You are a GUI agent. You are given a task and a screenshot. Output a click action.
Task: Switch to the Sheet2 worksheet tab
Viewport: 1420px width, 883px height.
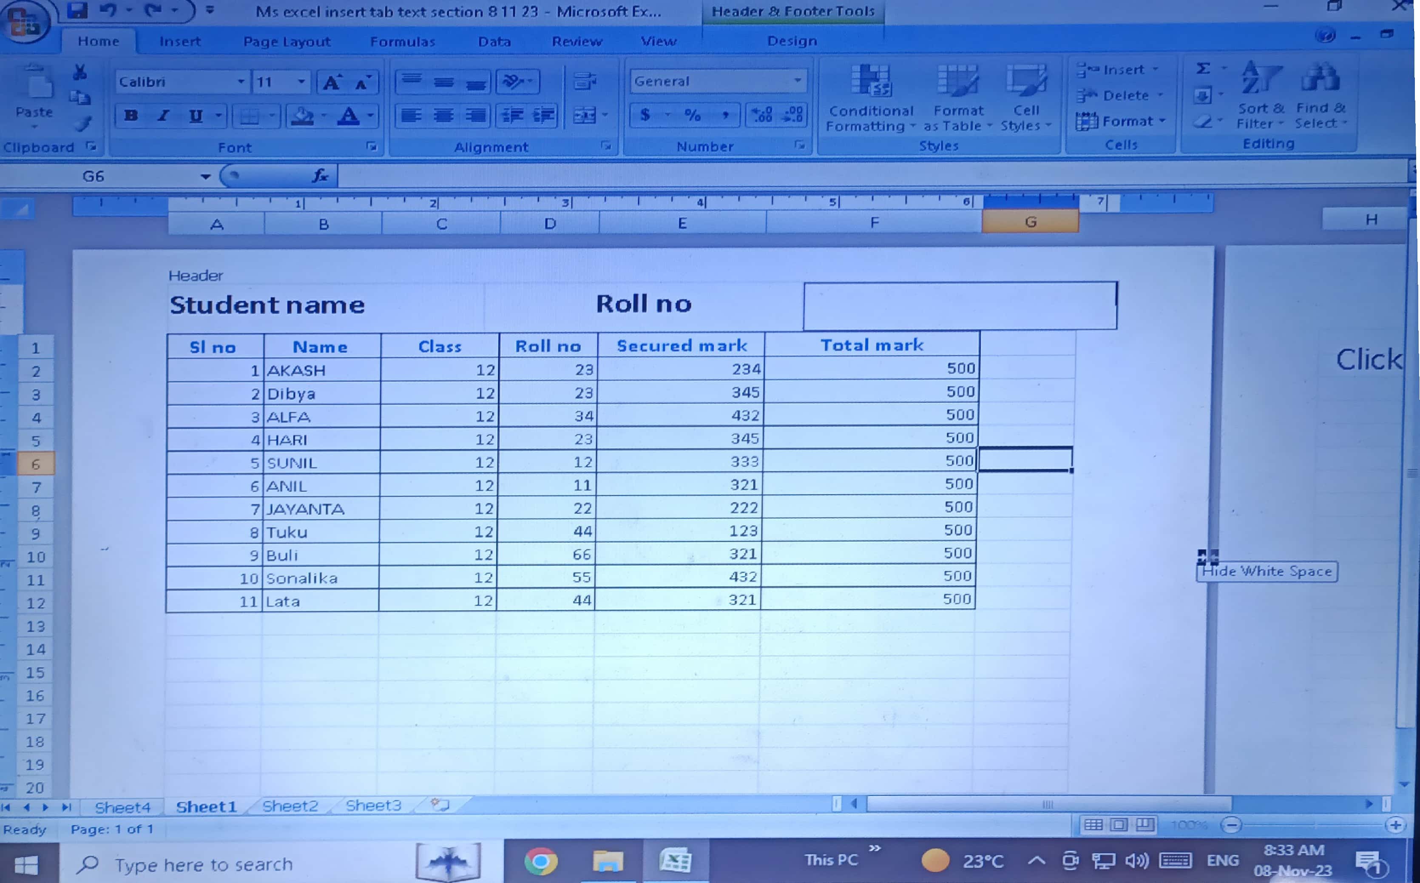point(290,806)
